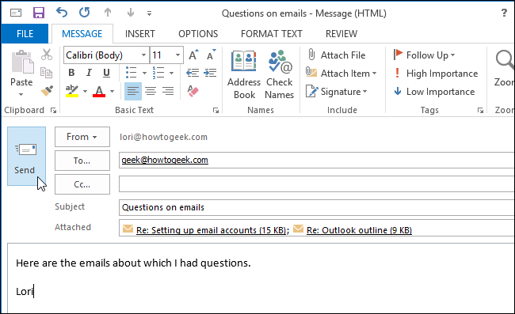Click the Redo circular arrow icon

[x=85, y=13]
